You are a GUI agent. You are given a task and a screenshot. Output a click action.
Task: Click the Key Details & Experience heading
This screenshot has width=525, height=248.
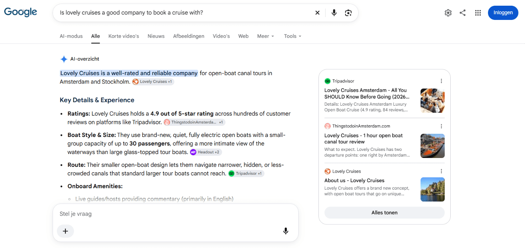[x=97, y=100]
